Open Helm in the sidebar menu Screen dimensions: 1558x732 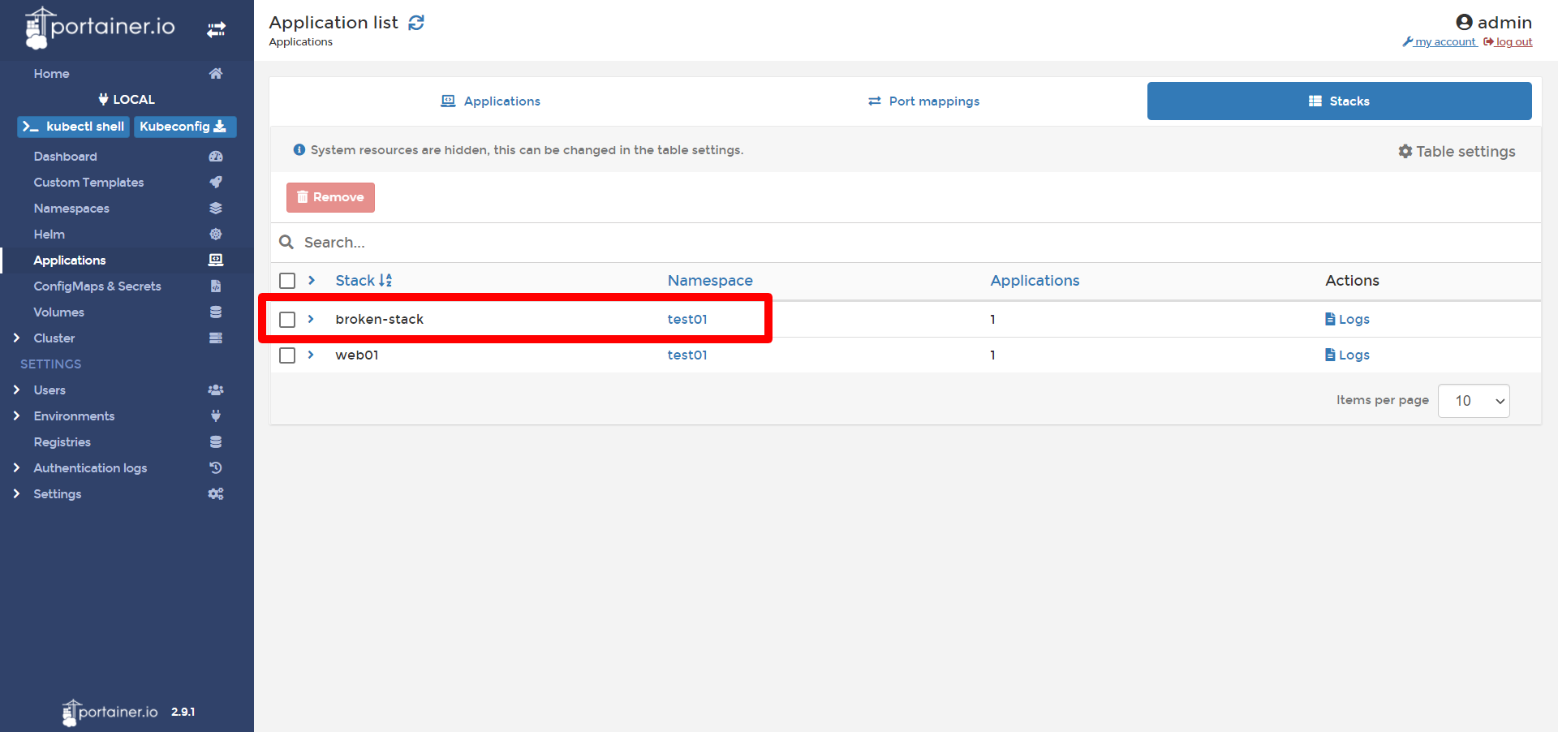[49, 235]
